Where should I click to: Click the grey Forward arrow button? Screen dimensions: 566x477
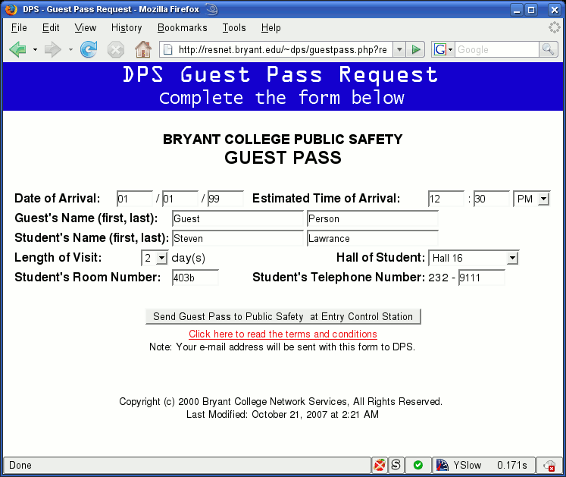coord(53,49)
